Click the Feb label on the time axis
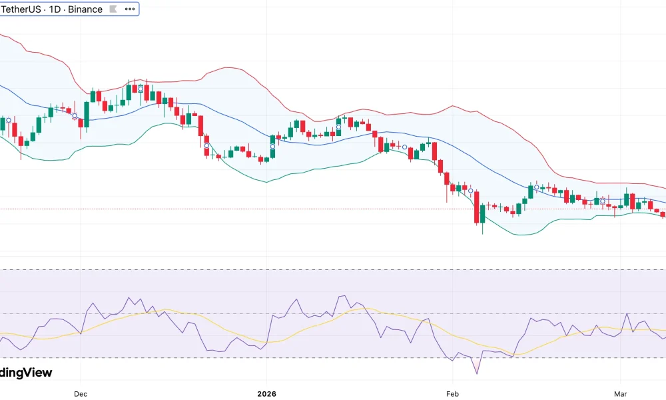 click(452, 394)
